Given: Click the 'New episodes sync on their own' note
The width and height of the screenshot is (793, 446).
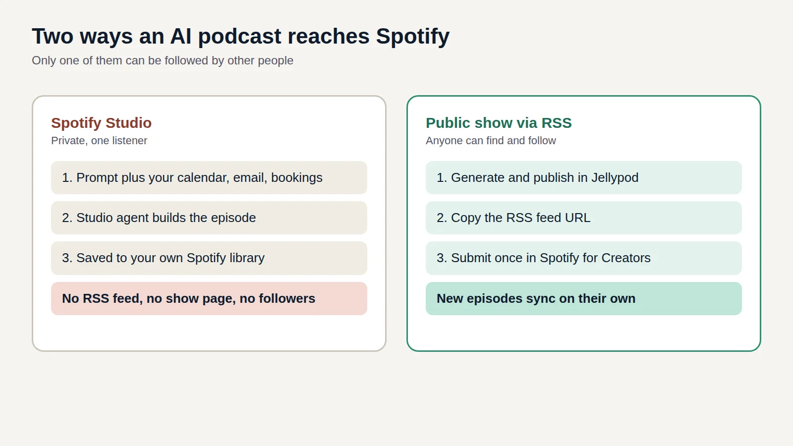Looking at the screenshot, I should tap(584, 298).
